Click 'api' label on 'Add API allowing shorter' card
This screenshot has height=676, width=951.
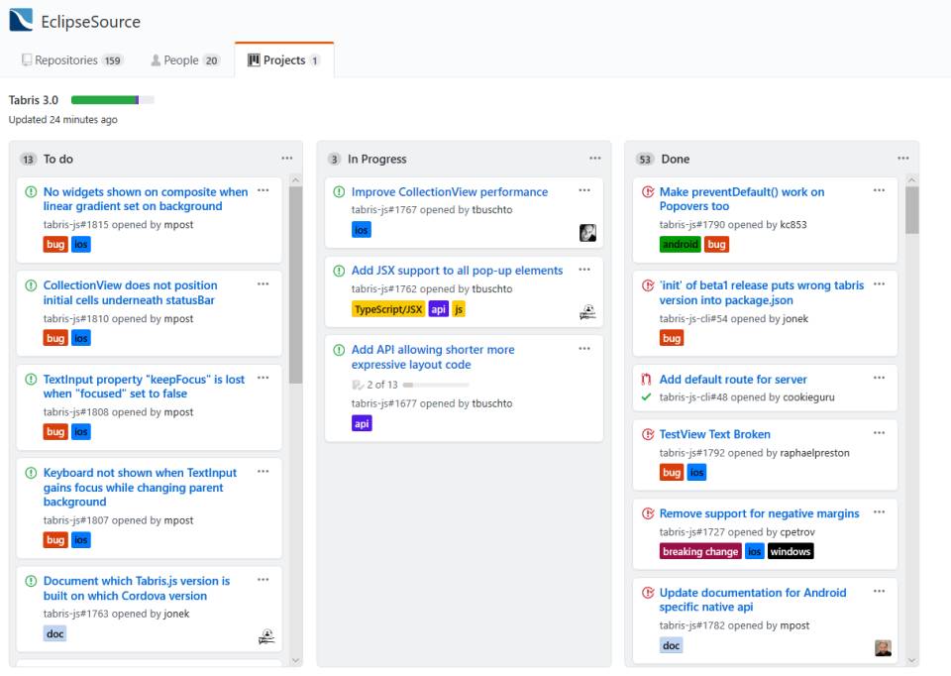(362, 423)
